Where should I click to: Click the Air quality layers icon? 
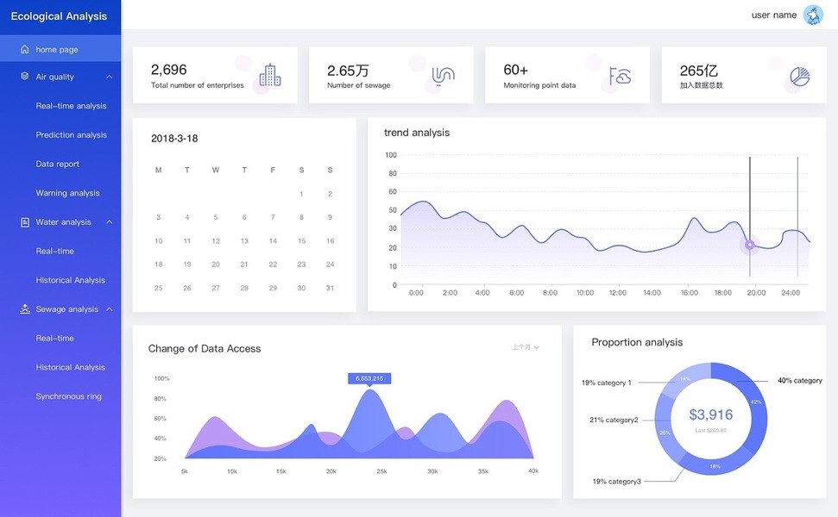[24, 77]
